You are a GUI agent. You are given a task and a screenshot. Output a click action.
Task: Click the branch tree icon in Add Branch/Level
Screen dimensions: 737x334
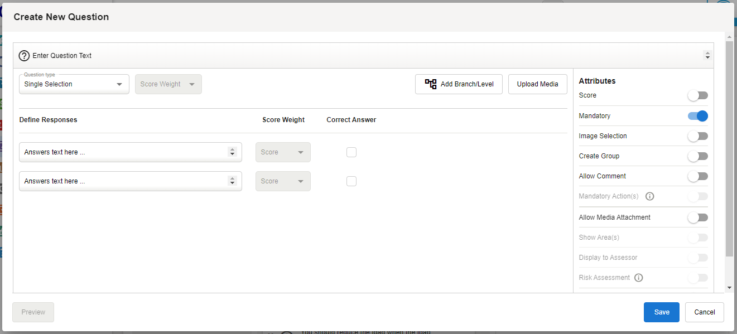point(431,84)
